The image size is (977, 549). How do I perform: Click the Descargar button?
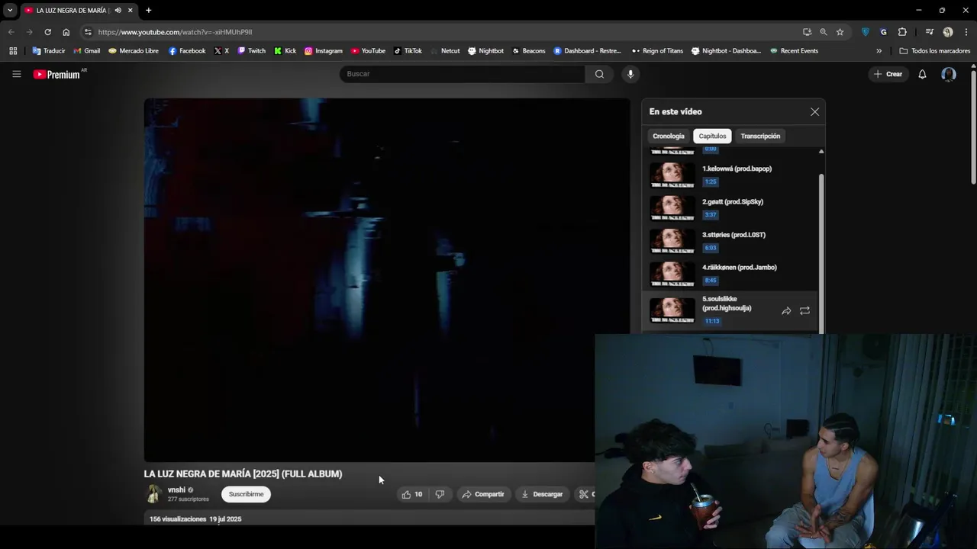542,494
